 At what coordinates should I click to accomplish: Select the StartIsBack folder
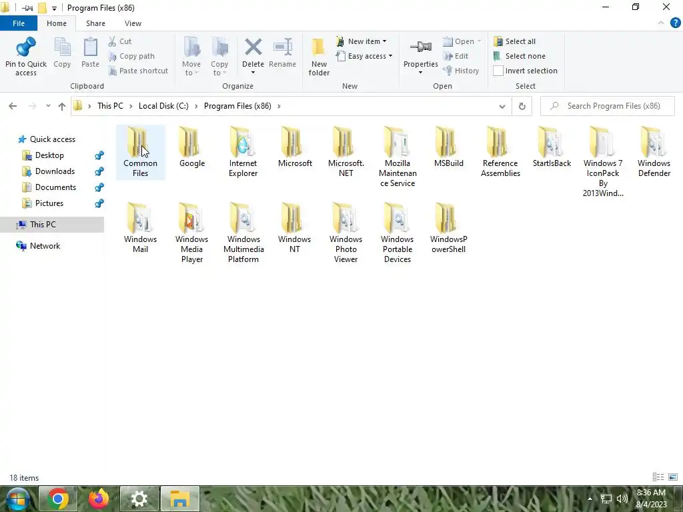[x=552, y=147]
